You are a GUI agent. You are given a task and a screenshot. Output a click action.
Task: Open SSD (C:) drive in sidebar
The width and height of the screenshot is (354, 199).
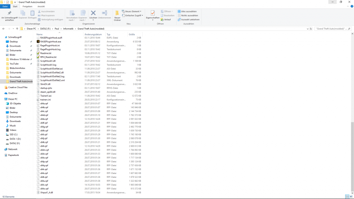[13, 134]
